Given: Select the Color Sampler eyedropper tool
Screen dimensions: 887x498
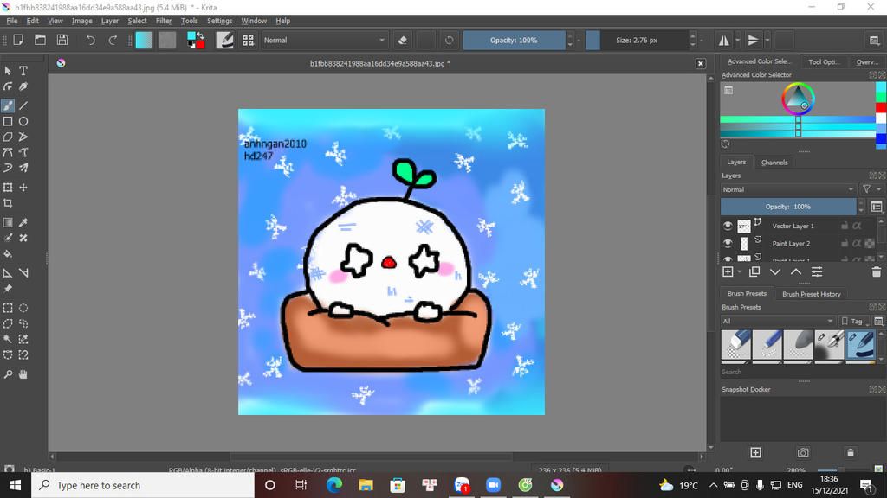Looking at the screenshot, I should pos(23,222).
